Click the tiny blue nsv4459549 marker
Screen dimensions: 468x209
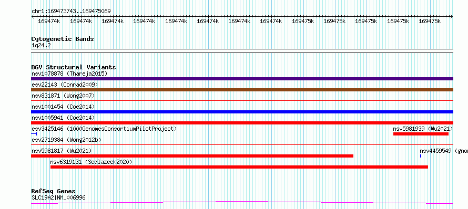point(421,156)
